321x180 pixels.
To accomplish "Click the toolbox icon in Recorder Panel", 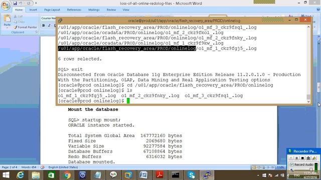I will point(308,158).
